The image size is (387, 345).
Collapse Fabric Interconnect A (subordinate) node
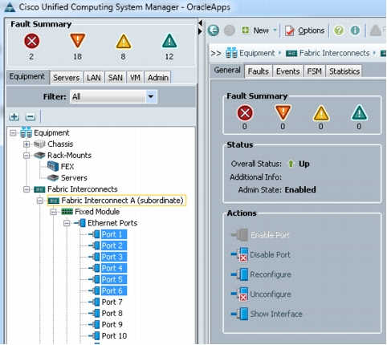coord(40,201)
